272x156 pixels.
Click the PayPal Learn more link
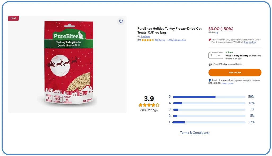pyautogui.click(x=227, y=83)
